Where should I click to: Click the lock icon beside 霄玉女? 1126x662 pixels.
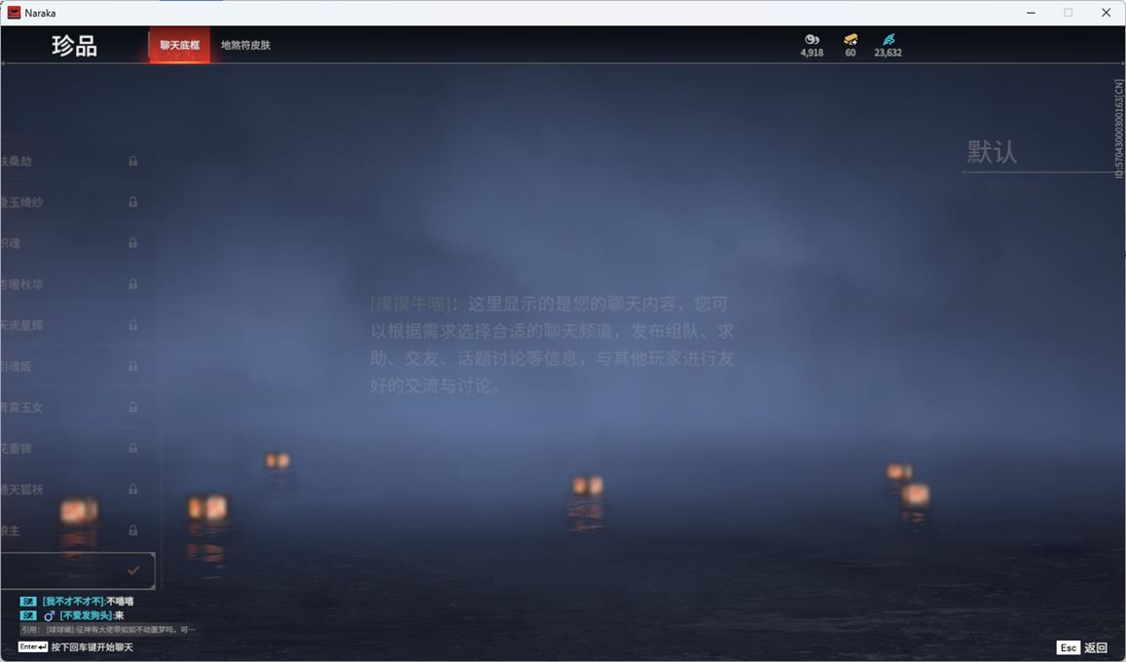click(133, 407)
